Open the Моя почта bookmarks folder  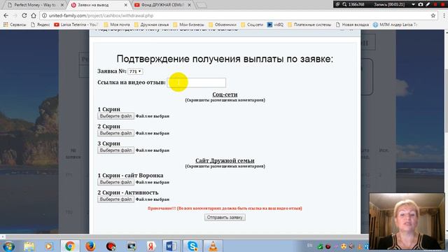tap(117, 25)
